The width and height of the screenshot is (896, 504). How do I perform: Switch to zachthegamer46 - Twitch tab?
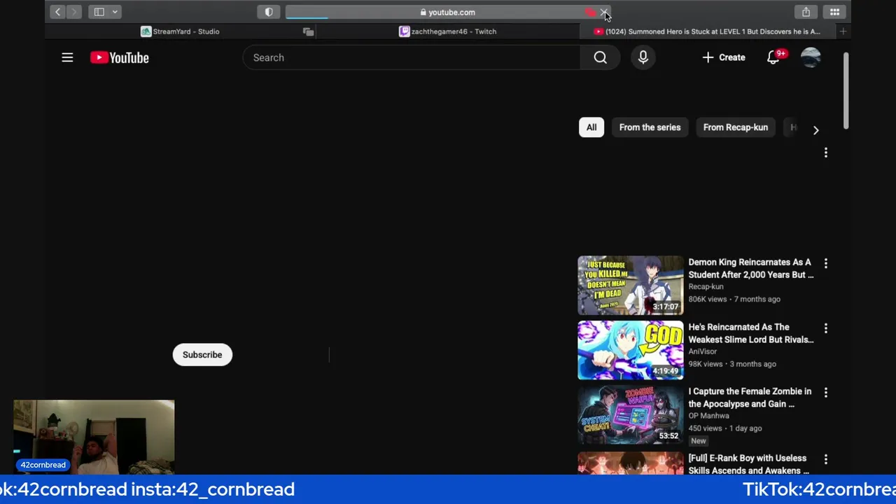448,31
